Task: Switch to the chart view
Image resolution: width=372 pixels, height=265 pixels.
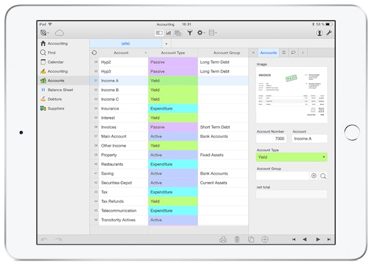Action: pyautogui.click(x=168, y=32)
